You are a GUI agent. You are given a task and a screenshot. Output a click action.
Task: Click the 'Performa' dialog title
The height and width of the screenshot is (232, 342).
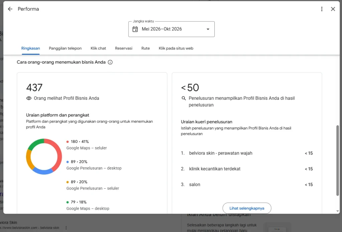coord(28,9)
